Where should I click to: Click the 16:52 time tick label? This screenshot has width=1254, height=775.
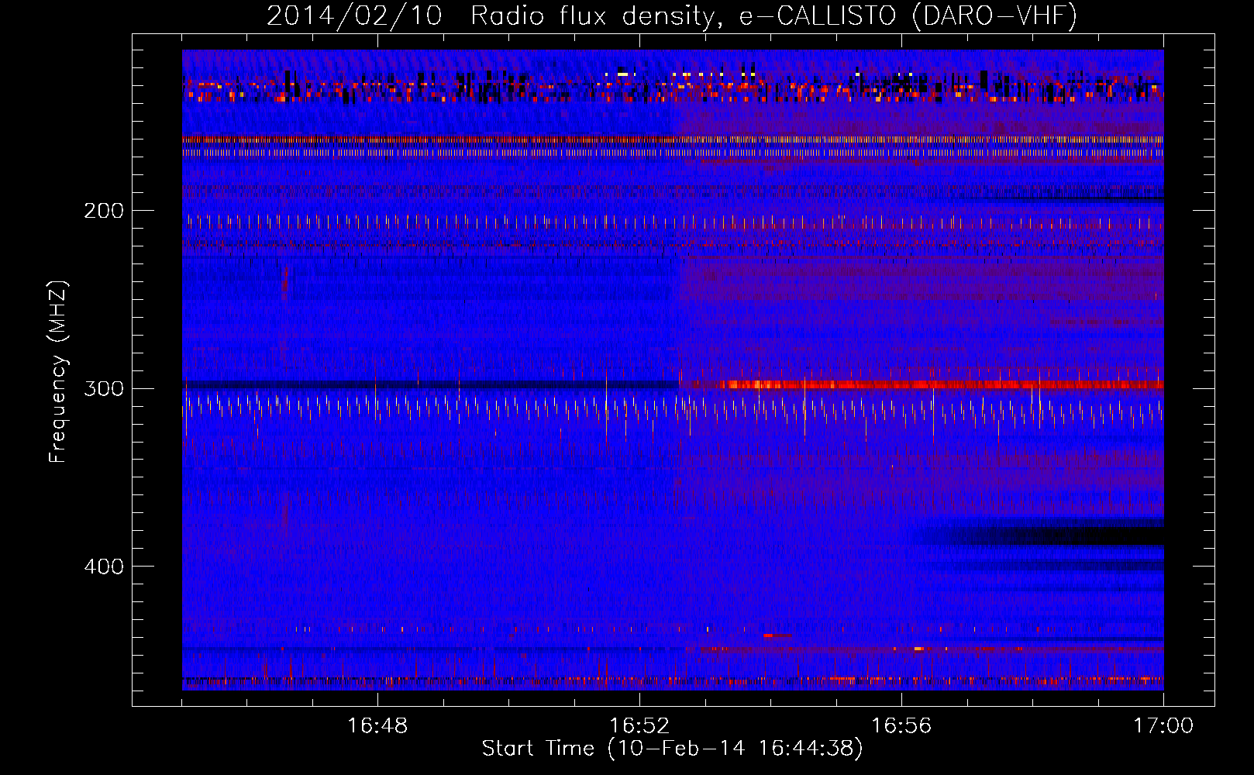coord(639,726)
